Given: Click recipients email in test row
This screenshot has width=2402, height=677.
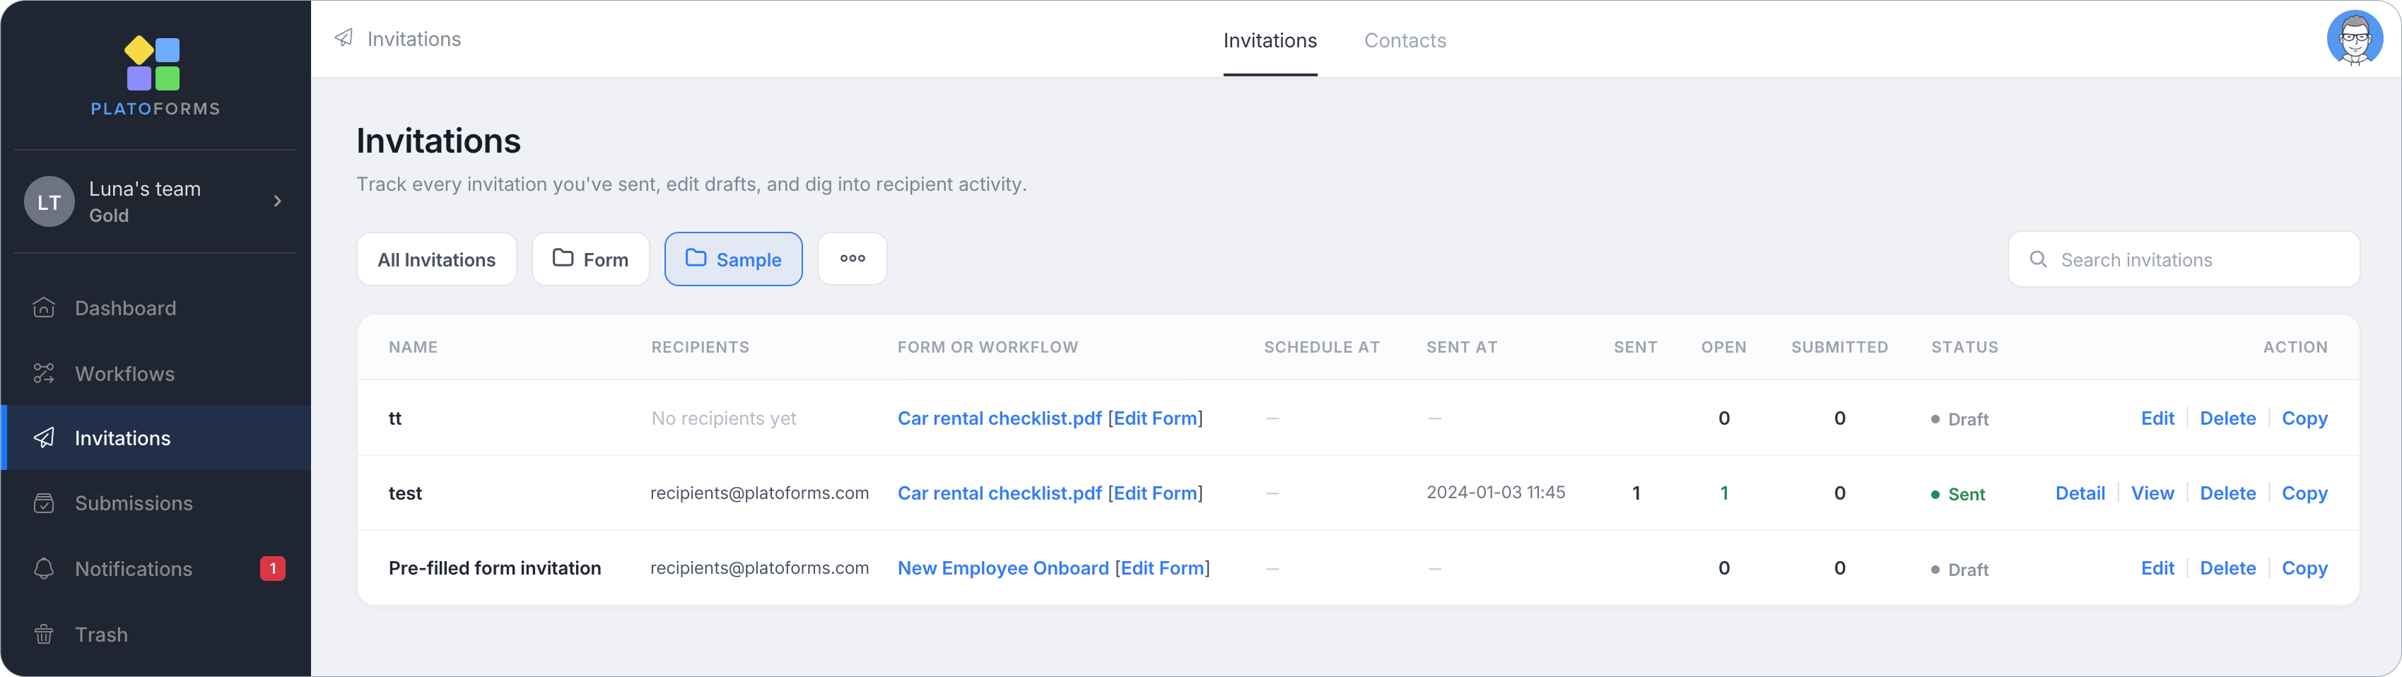Looking at the screenshot, I should pos(759,493).
